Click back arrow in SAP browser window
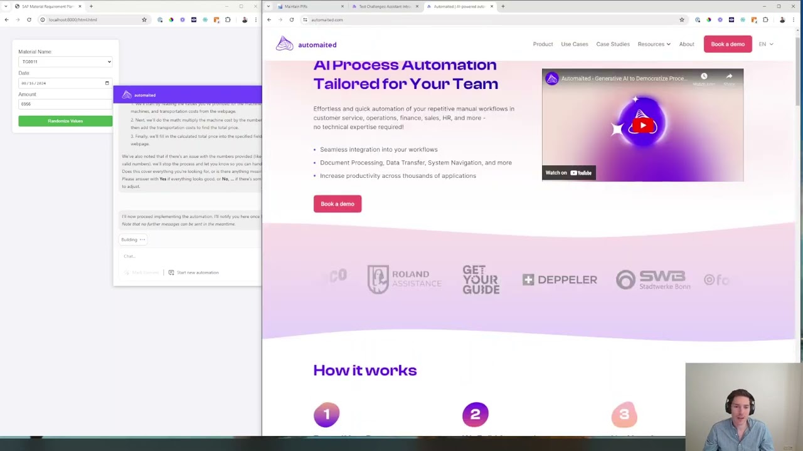The height and width of the screenshot is (451, 803). [x=6, y=19]
